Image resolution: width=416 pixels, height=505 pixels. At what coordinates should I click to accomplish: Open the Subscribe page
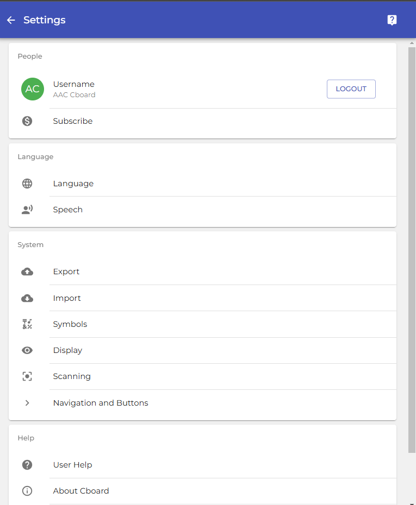click(73, 121)
